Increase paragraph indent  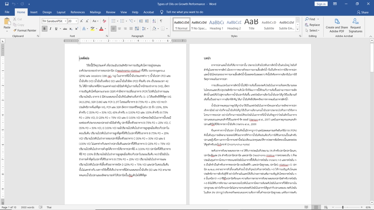point(147,21)
